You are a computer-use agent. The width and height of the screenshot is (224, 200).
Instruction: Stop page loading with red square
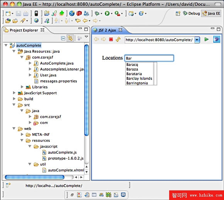111,39
